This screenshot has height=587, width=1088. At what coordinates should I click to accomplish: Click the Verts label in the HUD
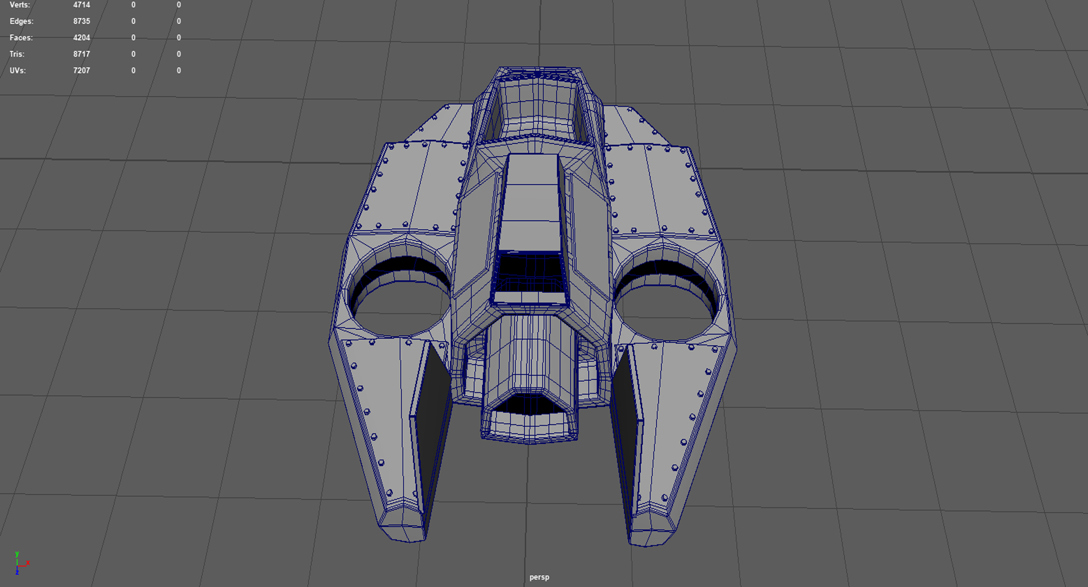click(20, 5)
